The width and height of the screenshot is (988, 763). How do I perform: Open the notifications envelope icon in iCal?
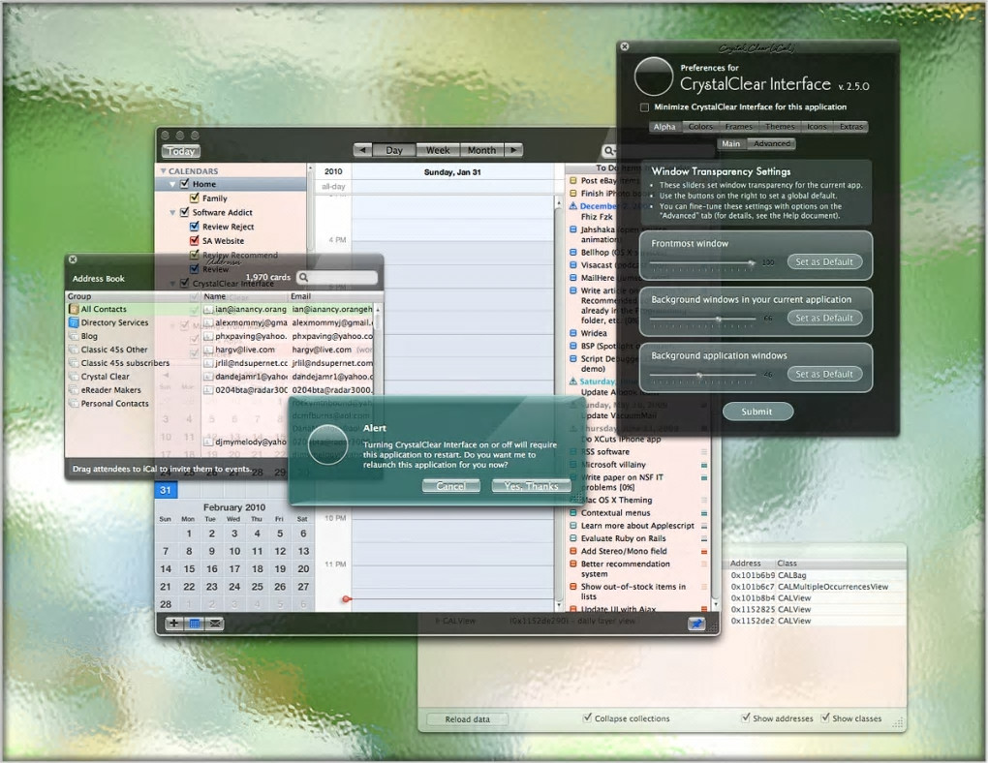215,624
